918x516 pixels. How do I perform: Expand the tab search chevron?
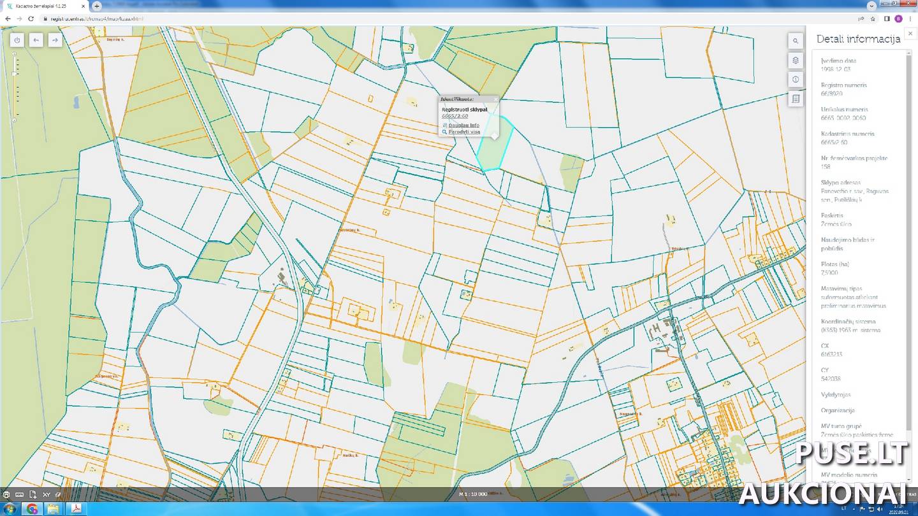pos(871,6)
